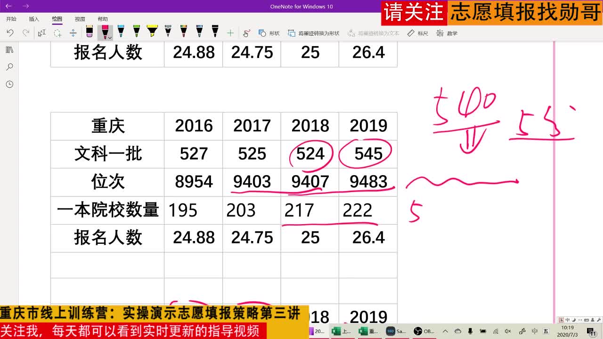Click the OneDrive cloud tray icon
603x339 pixels.
pos(457,331)
